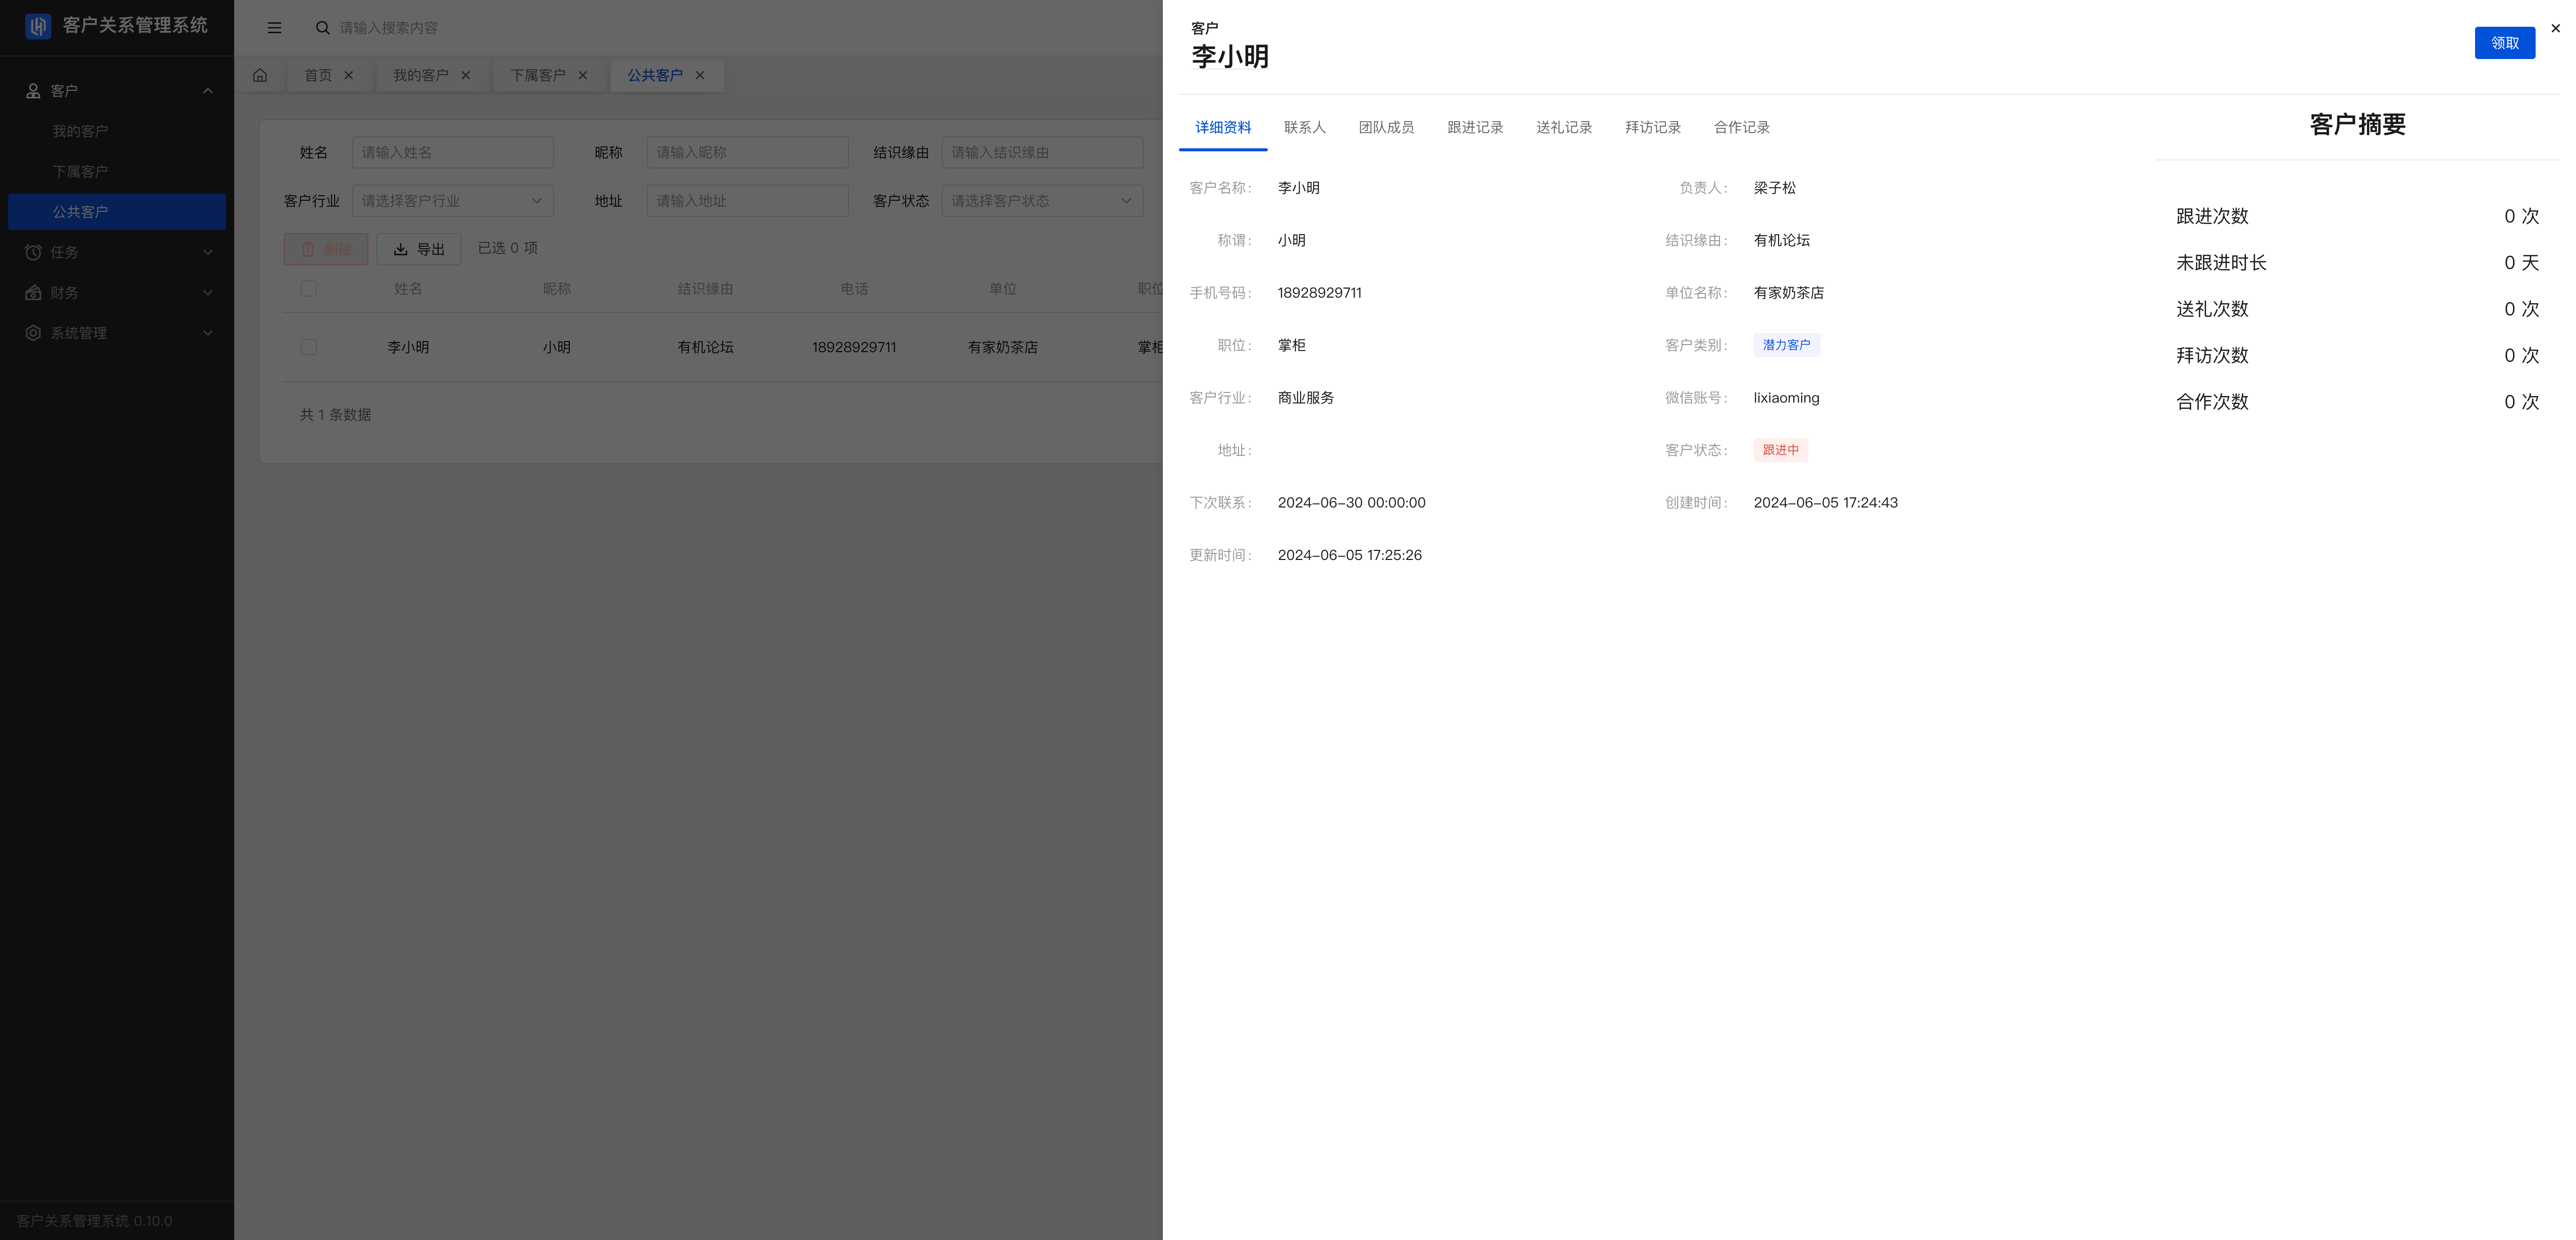Click the 跟进次数 summary row
The width and height of the screenshot is (2576, 1240).
coord(2357,217)
